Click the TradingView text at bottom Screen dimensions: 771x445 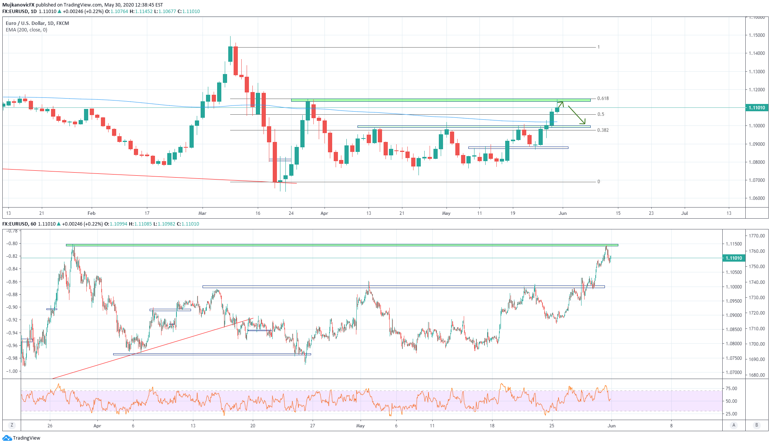26,438
